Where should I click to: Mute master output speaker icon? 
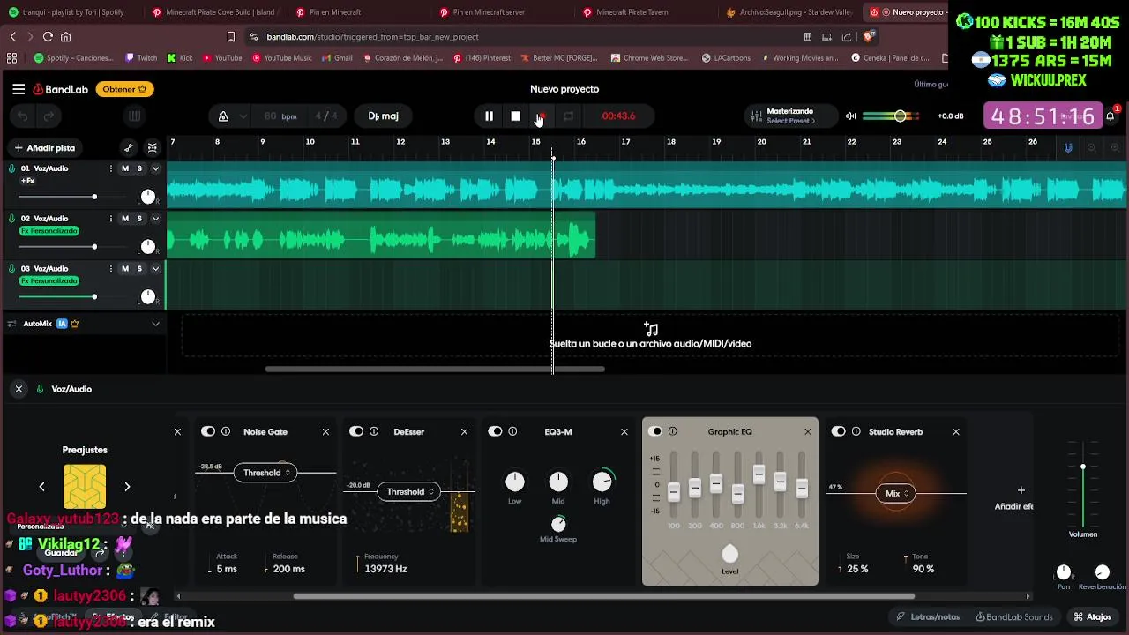(x=850, y=116)
